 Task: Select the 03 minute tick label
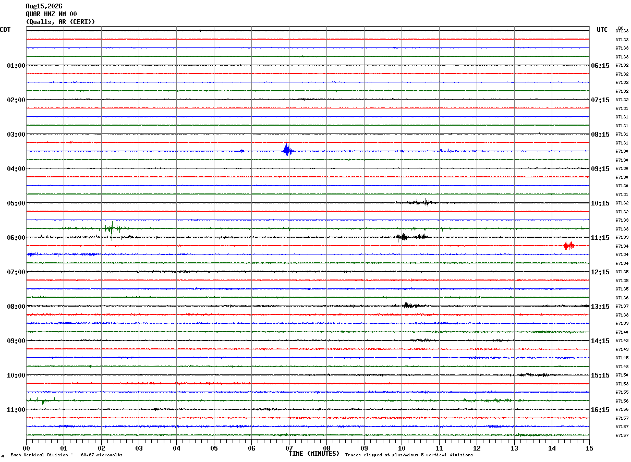[139, 448]
